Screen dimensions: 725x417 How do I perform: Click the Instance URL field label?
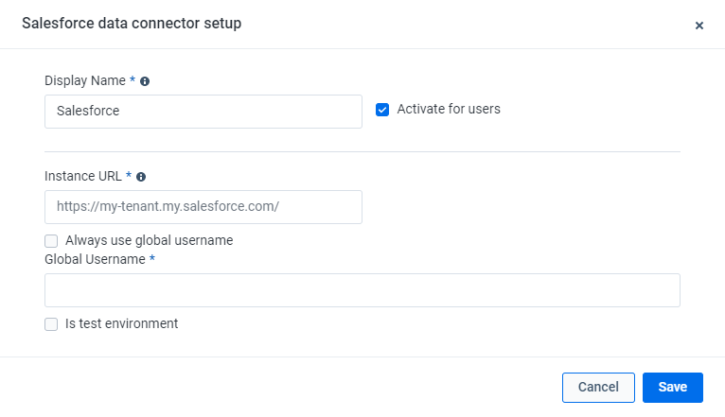tap(83, 177)
